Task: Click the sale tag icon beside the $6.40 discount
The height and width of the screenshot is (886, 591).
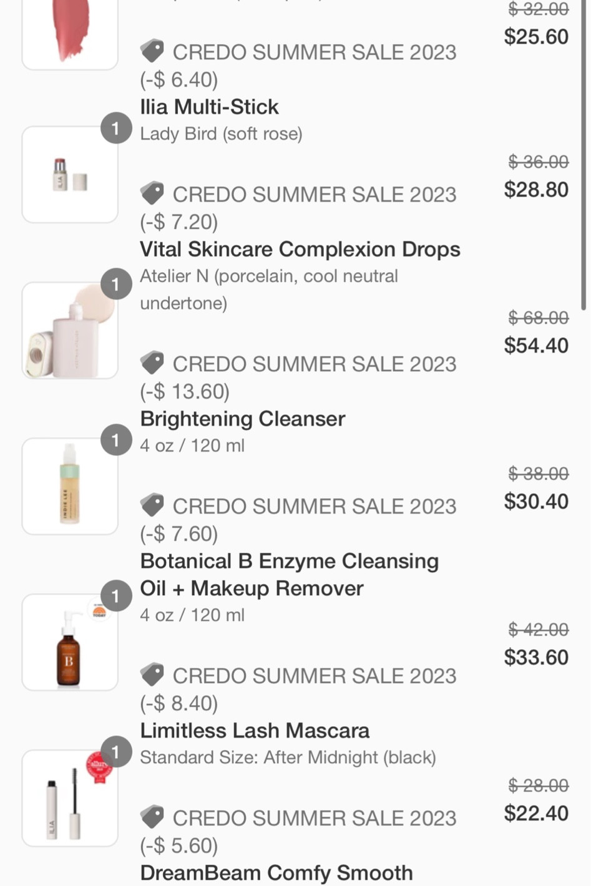Action: [152, 51]
